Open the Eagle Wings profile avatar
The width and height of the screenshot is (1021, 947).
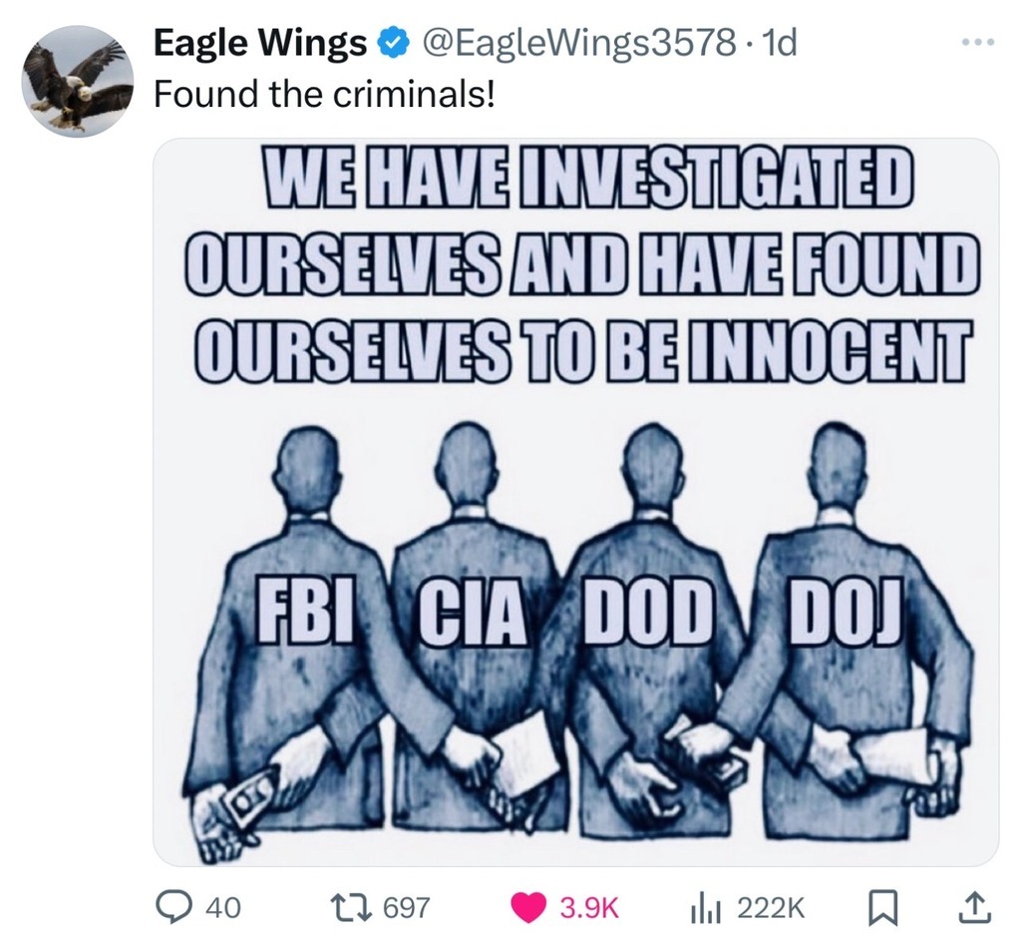pos(78,81)
